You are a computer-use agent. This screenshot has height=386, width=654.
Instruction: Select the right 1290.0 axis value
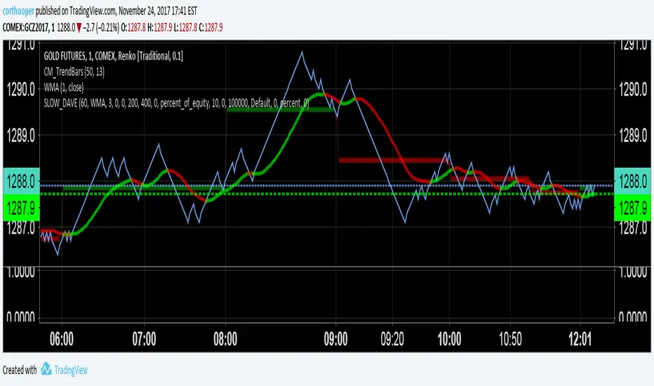633,89
